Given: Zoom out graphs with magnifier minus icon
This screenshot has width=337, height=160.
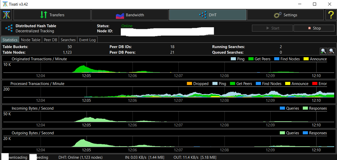Looking at the screenshot, I should (x=332, y=51).
